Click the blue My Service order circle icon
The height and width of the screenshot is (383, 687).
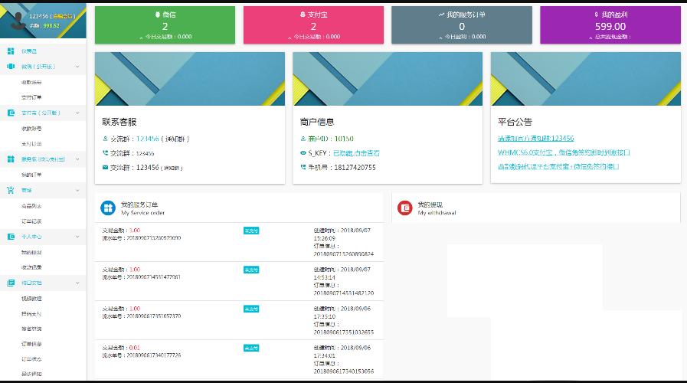(x=108, y=208)
